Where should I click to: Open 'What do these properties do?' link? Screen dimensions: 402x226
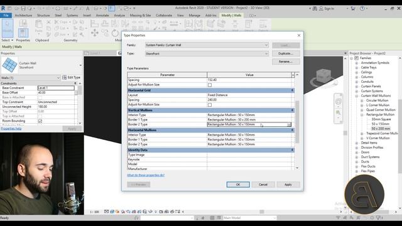click(146, 175)
